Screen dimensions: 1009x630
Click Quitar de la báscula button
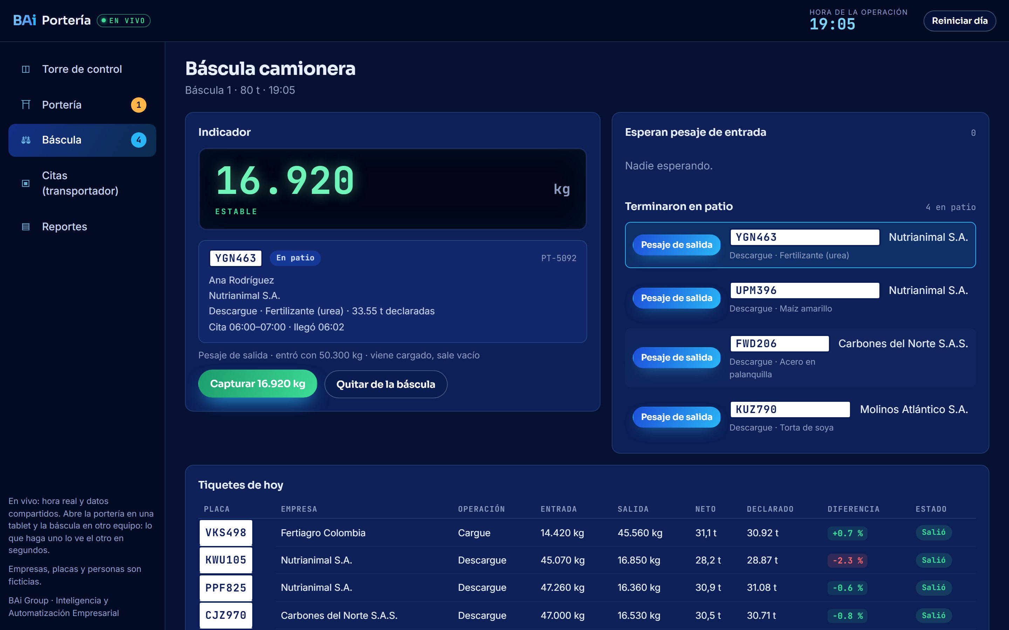coord(386,384)
